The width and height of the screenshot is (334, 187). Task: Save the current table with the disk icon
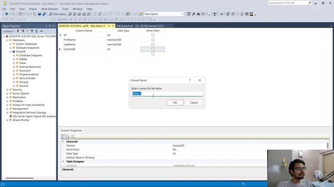(40, 14)
